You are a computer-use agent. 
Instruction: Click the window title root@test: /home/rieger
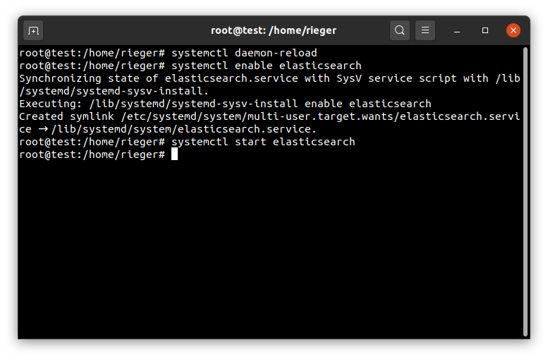[x=274, y=31]
